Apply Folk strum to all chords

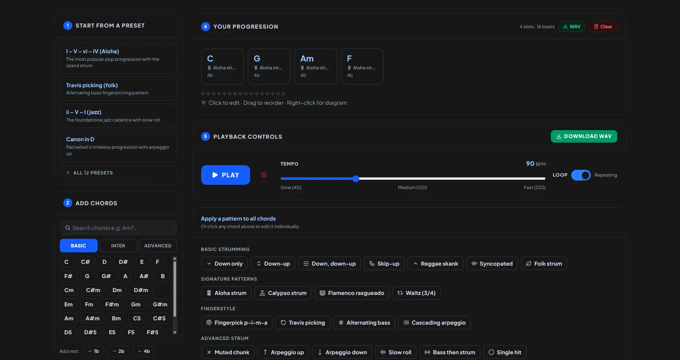(544, 263)
